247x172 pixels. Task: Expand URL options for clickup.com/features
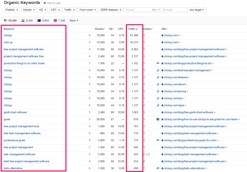pos(189,77)
